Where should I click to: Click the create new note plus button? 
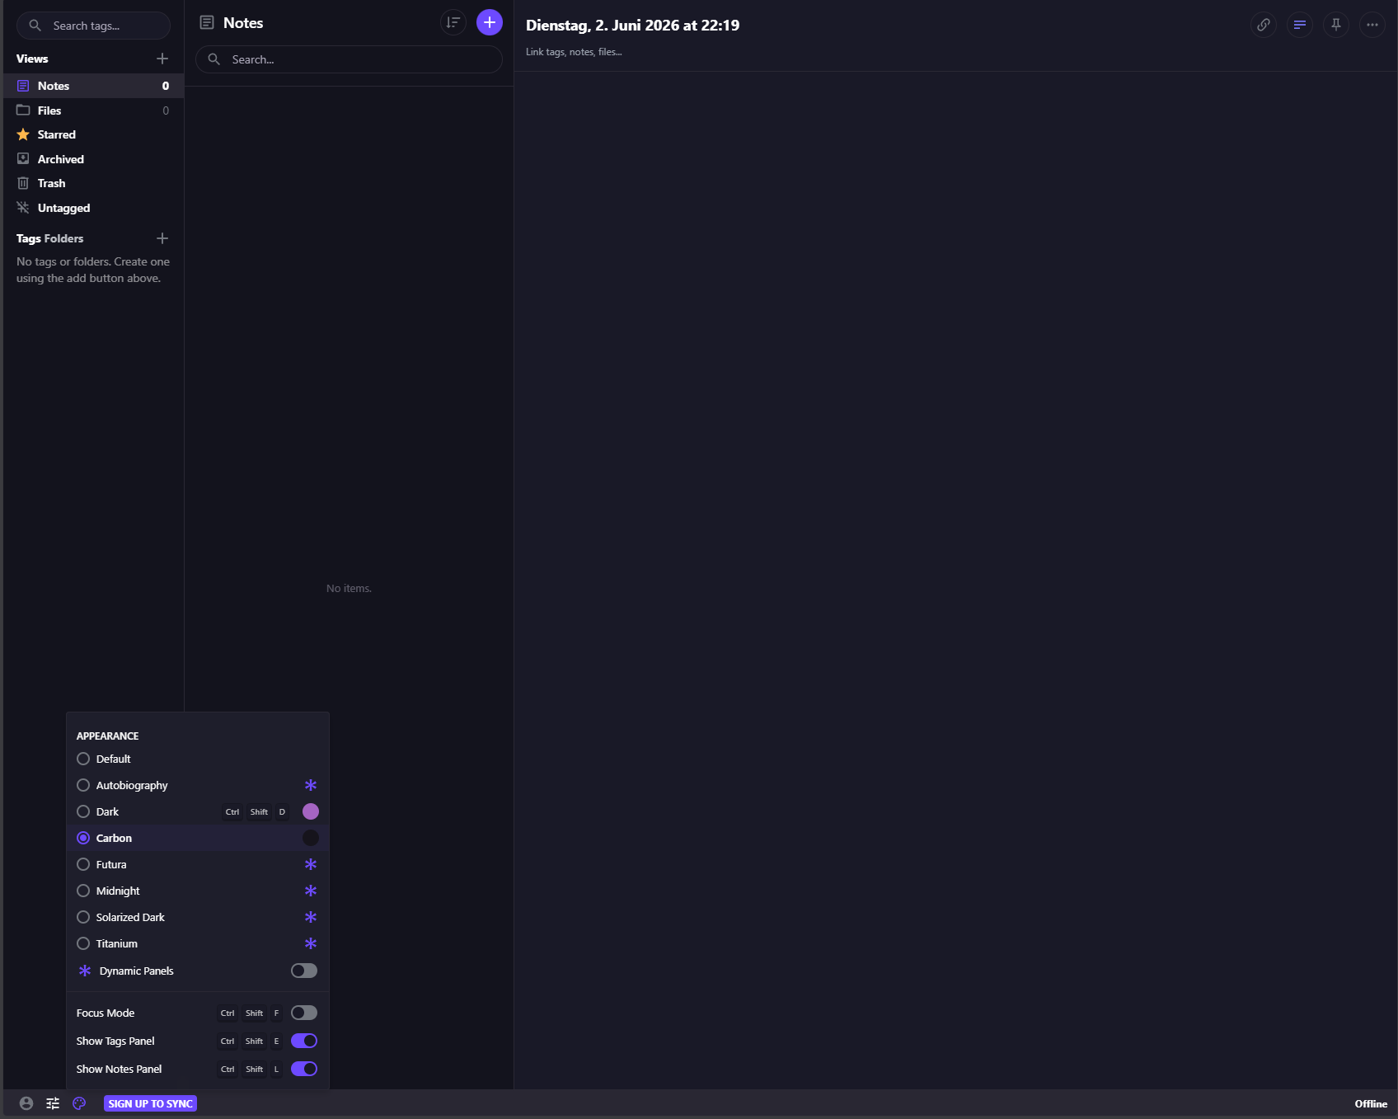490,22
